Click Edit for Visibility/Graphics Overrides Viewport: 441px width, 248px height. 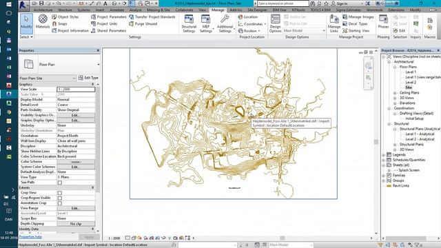click(76, 115)
